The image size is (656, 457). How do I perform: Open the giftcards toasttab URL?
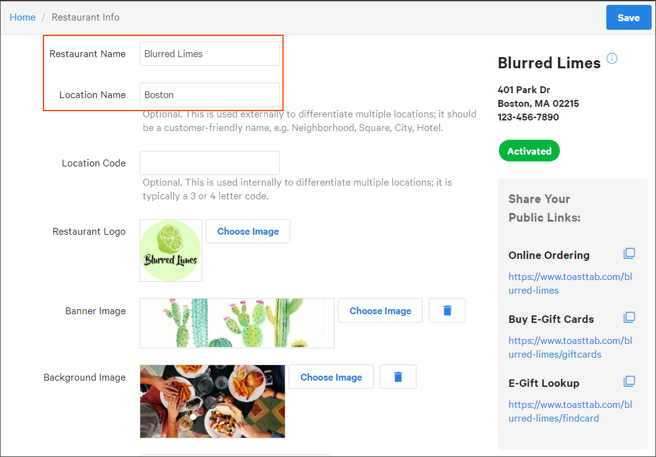tap(570, 347)
